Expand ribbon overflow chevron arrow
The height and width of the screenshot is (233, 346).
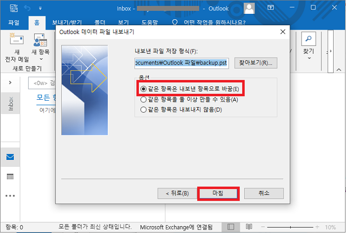click(330, 51)
